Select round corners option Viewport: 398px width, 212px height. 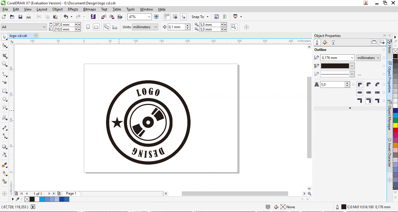(x=369, y=85)
